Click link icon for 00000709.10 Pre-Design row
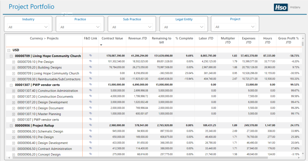308x161 pixels. pos(91,62)
